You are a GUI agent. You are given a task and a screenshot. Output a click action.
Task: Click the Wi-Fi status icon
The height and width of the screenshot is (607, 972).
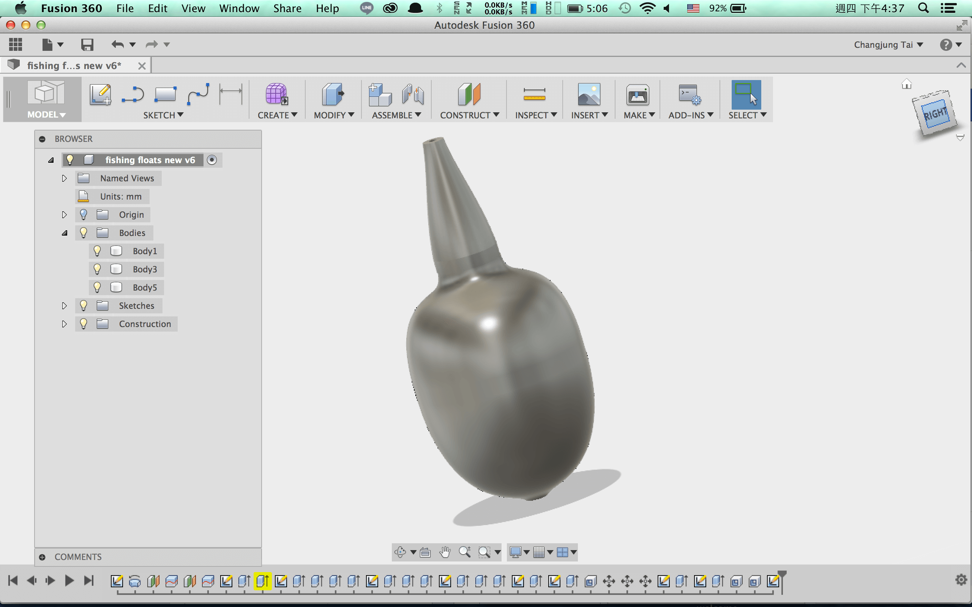pyautogui.click(x=647, y=8)
